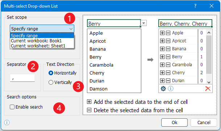Click the Berry, Cherry, Cherry result cell
Image resolution: width=221 pixels, height=131 pixels.
click(x=185, y=23)
